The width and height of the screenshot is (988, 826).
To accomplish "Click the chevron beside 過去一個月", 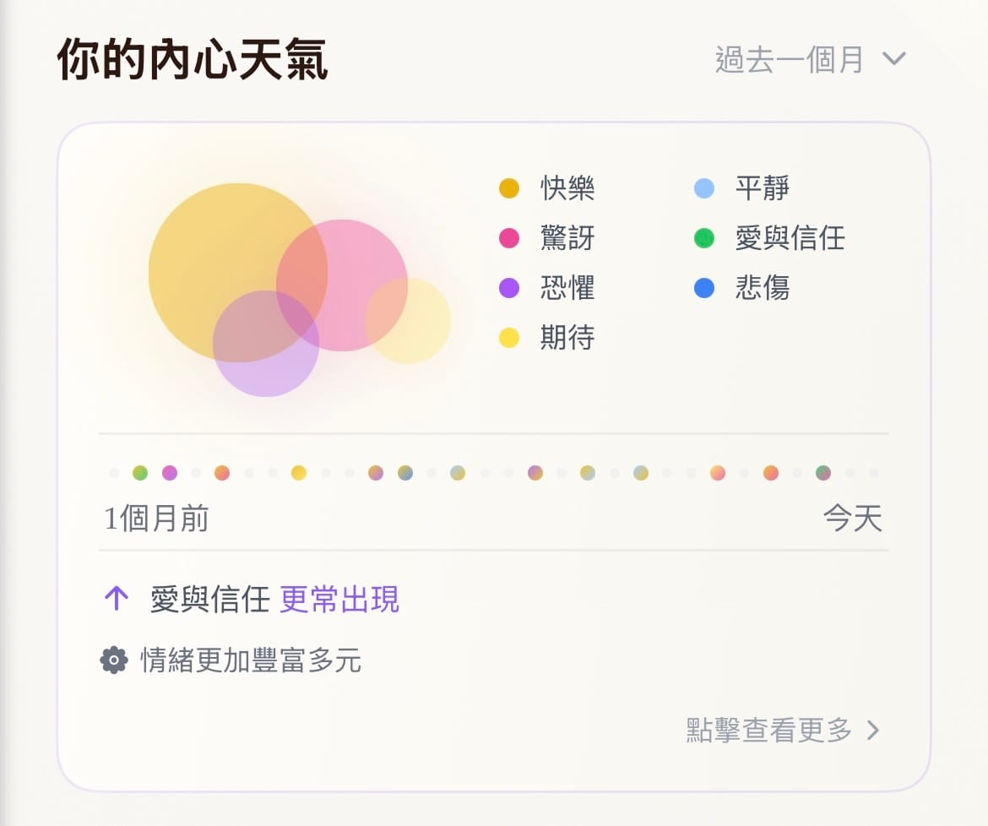I will pyautogui.click(x=893, y=59).
